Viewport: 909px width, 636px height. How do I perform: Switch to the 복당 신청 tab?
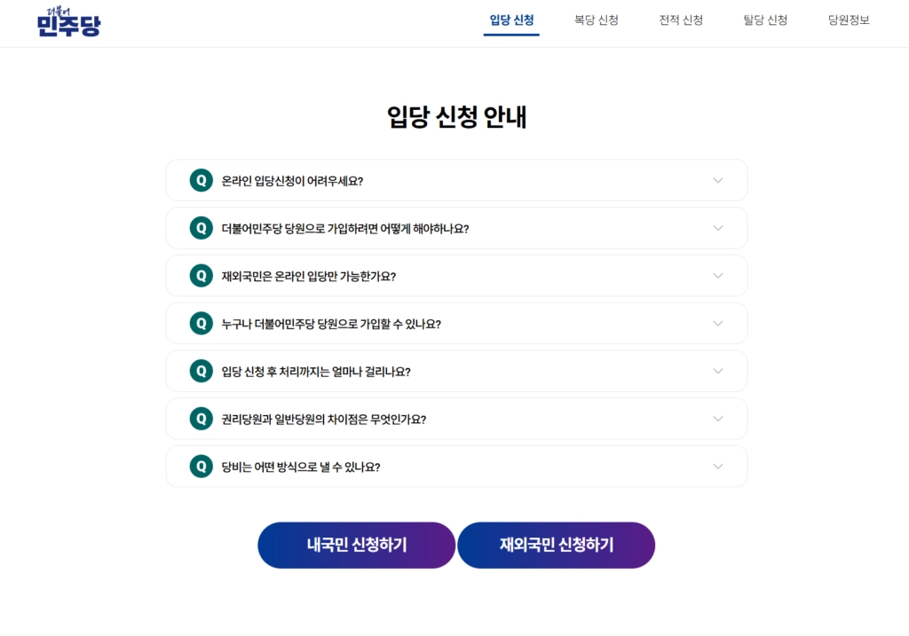pyautogui.click(x=596, y=20)
